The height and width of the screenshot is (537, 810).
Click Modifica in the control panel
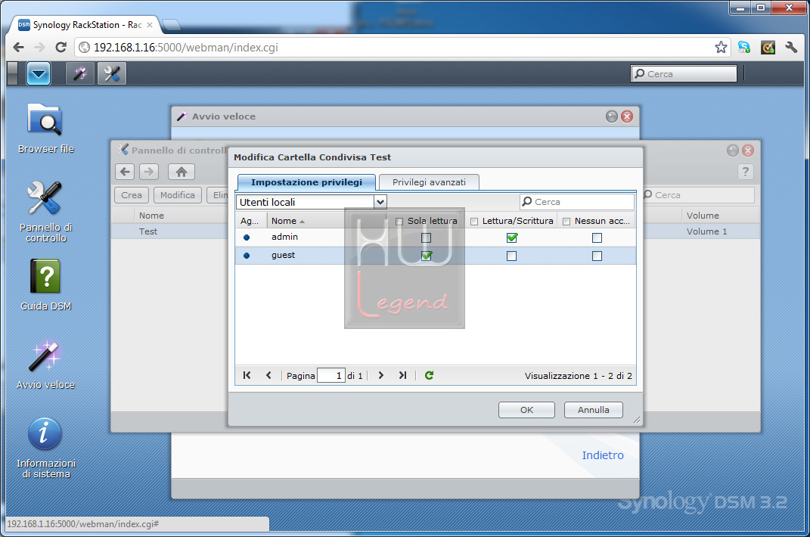pyautogui.click(x=177, y=195)
